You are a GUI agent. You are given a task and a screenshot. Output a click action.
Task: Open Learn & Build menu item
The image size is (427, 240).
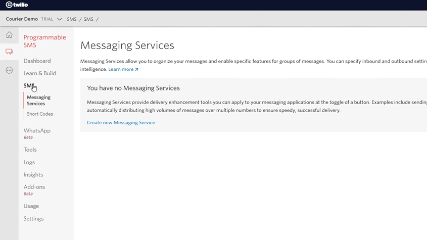tap(39, 73)
